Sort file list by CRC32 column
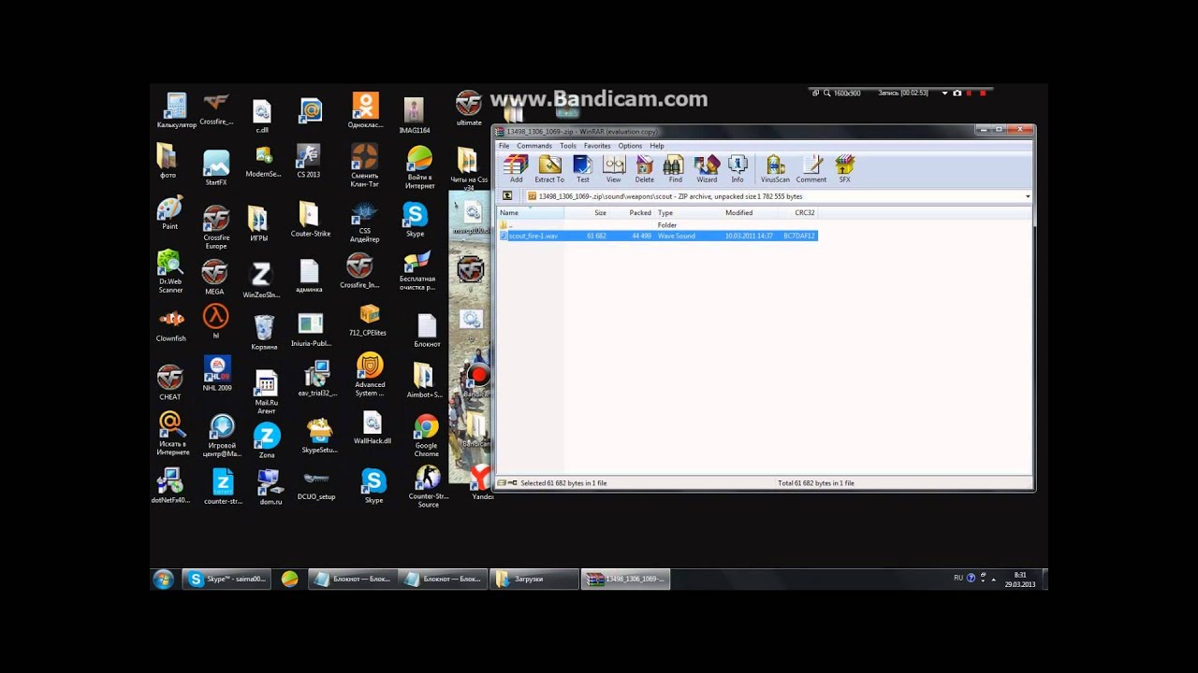This screenshot has width=1198, height=673. (797, 213)
